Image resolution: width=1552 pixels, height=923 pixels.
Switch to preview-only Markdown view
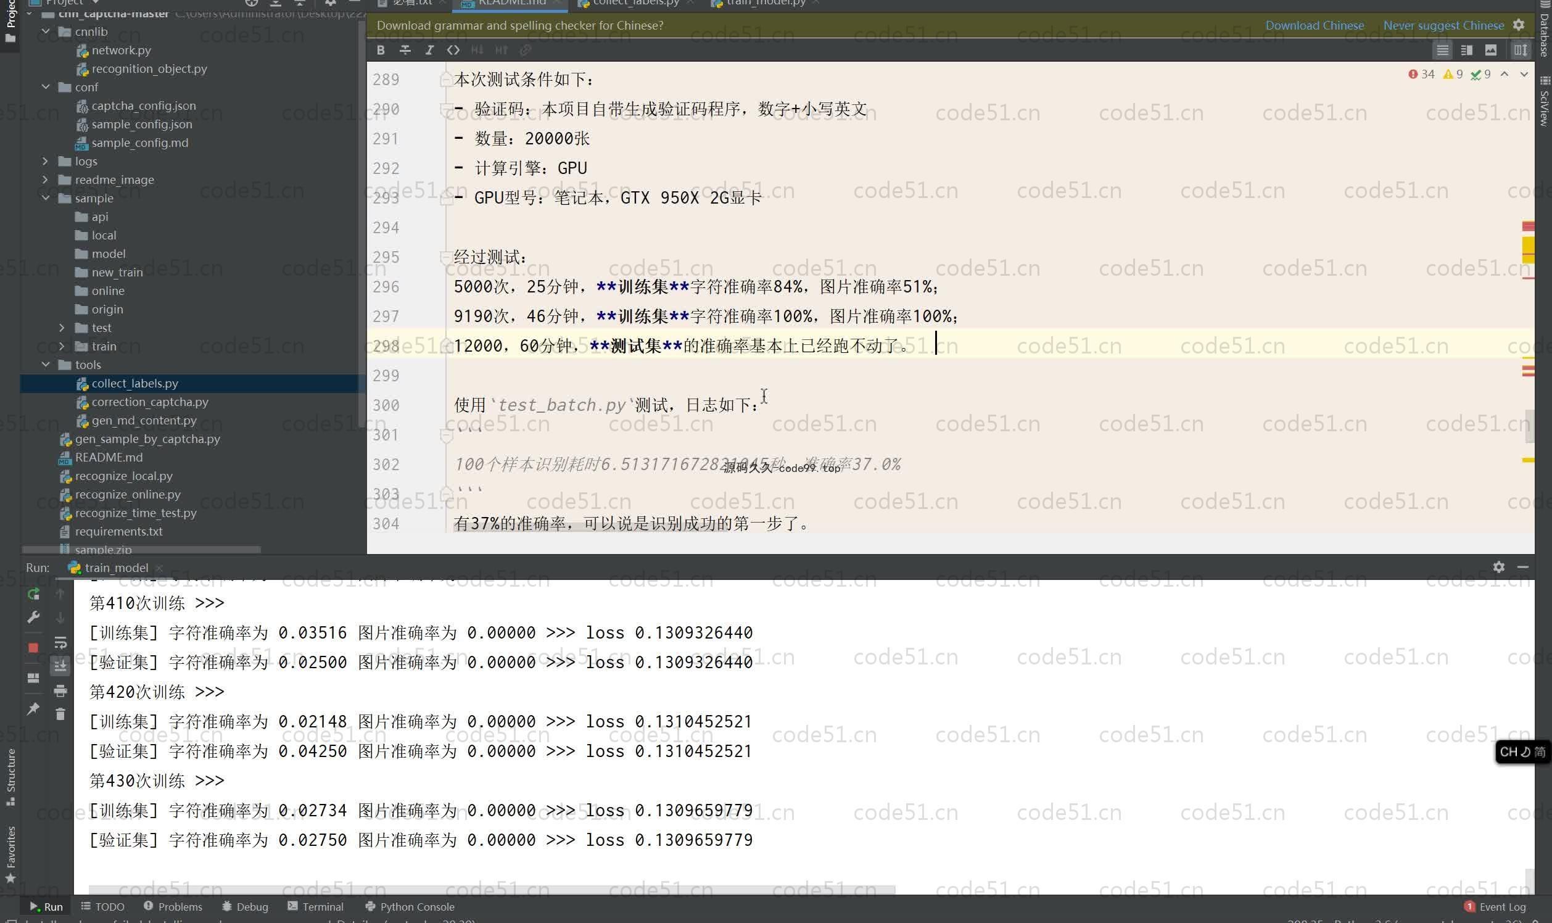point(1490,50)
